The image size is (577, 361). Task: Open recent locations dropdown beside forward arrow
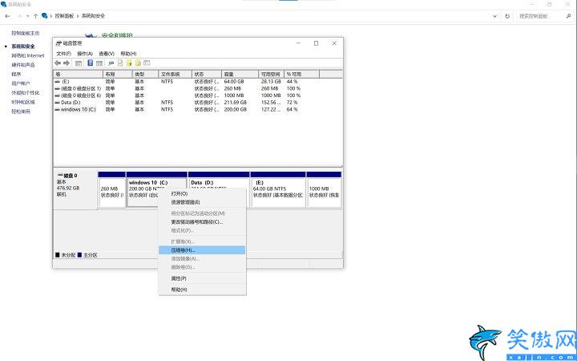pos(27,16)
